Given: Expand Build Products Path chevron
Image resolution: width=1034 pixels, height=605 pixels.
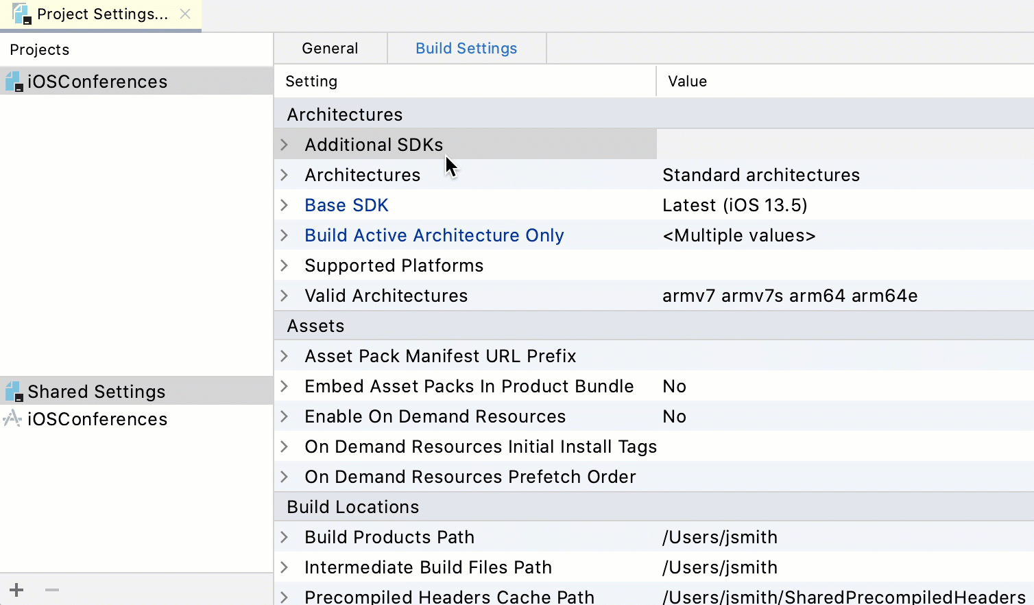Looking at the screenshot, I should pyautogui.click(x=285, y=537).
